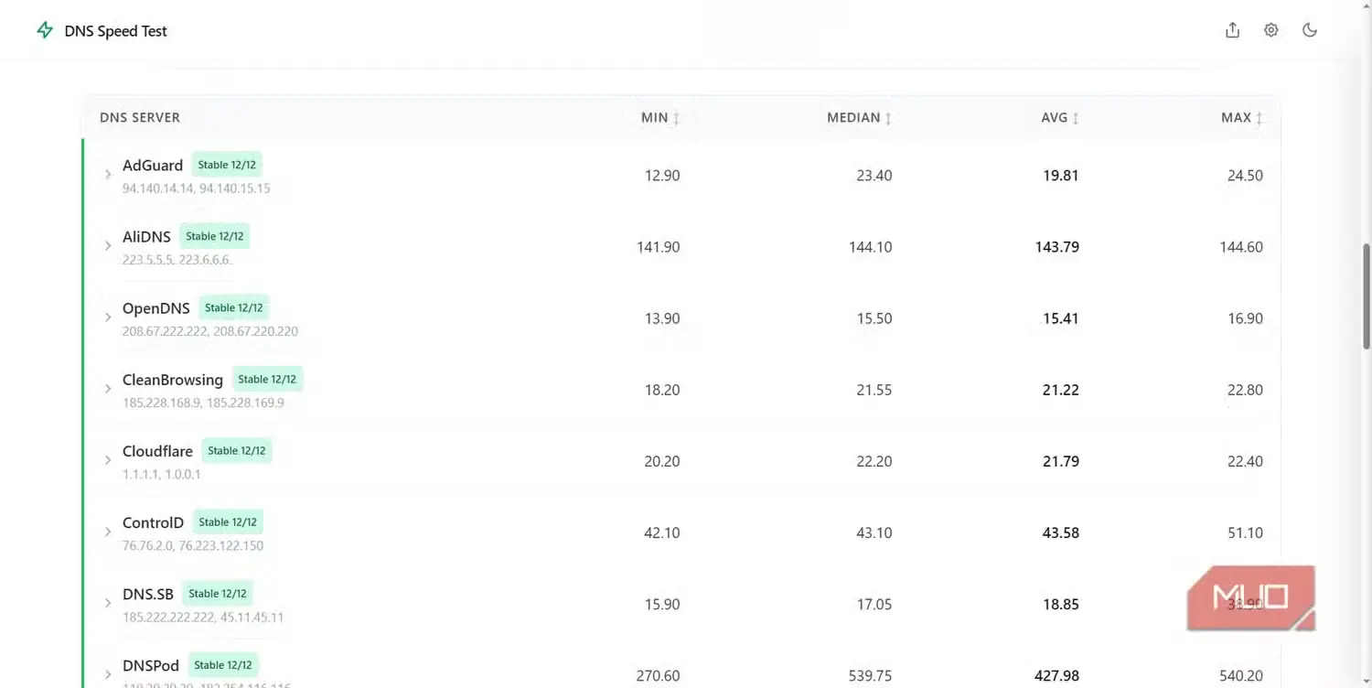
Task: Click CleanBrowsing IP addresses 185.228.168.9, 185.228.169.9
Action: [x=203, y=403]
